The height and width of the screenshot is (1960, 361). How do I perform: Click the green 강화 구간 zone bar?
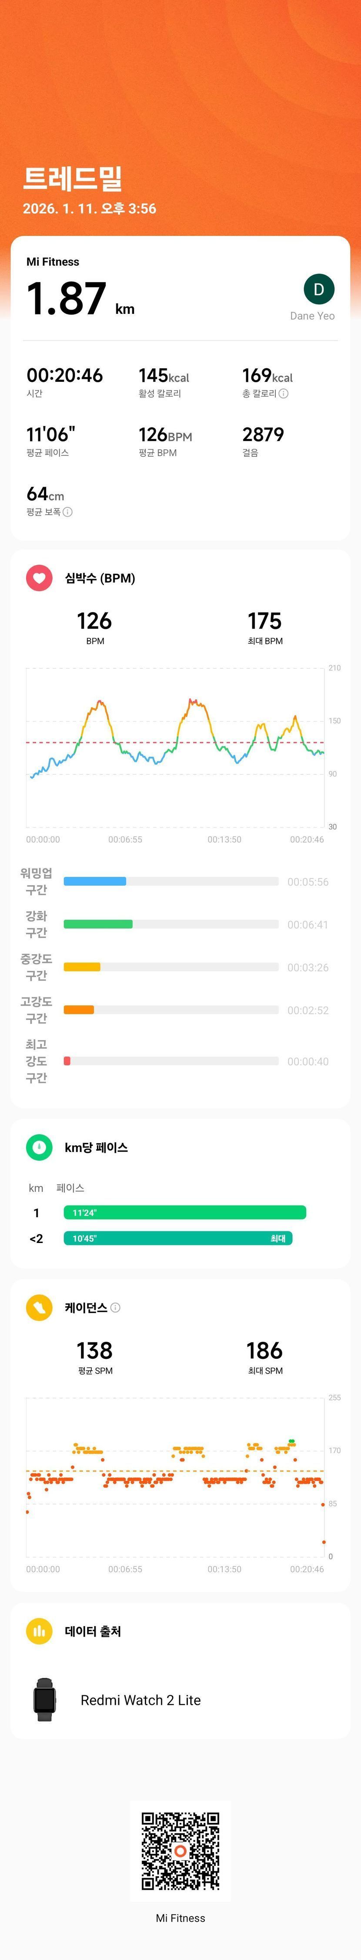pos(98,924)
